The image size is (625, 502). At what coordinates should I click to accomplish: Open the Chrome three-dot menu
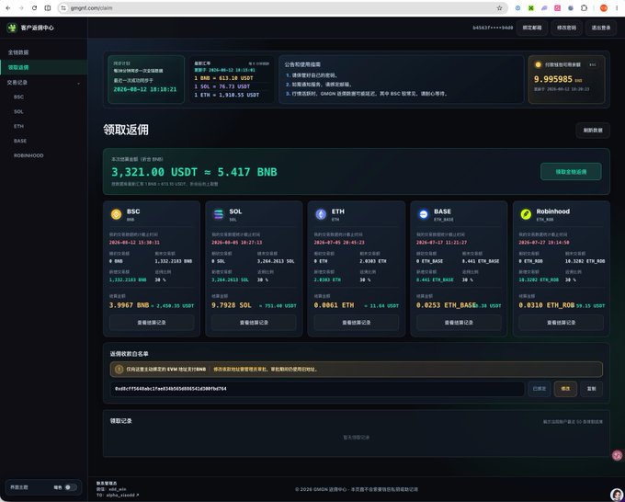[x=617, y=8]
